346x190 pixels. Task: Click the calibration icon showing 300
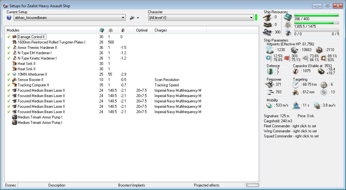pos(267,32)
